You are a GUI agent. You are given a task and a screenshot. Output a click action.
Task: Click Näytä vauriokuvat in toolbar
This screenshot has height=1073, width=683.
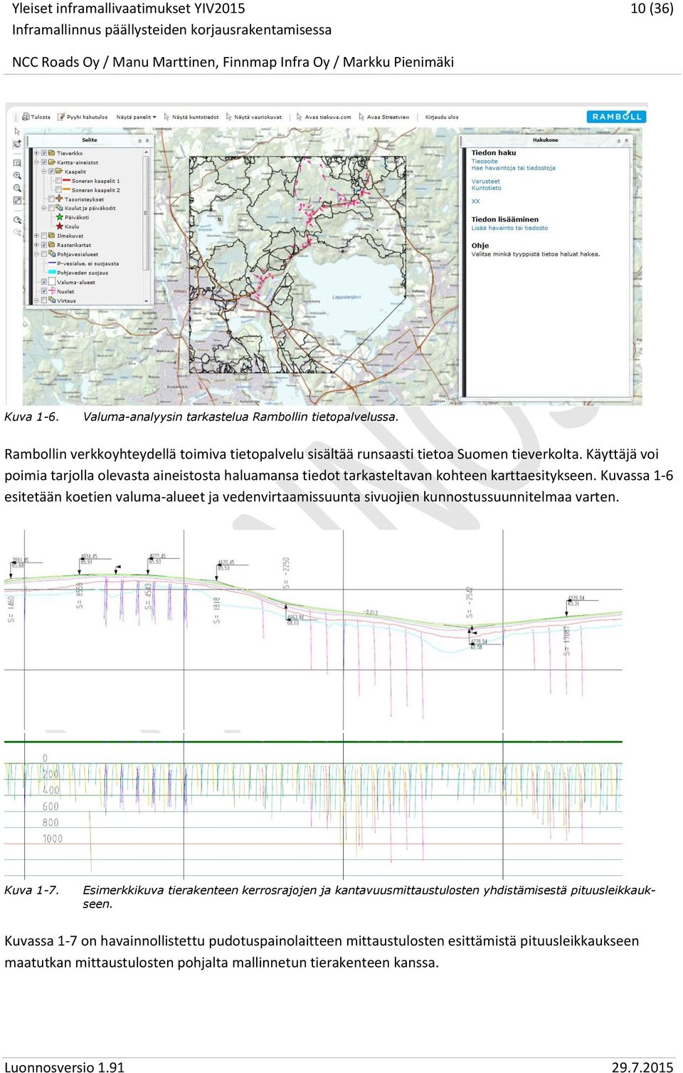[254, 117]
